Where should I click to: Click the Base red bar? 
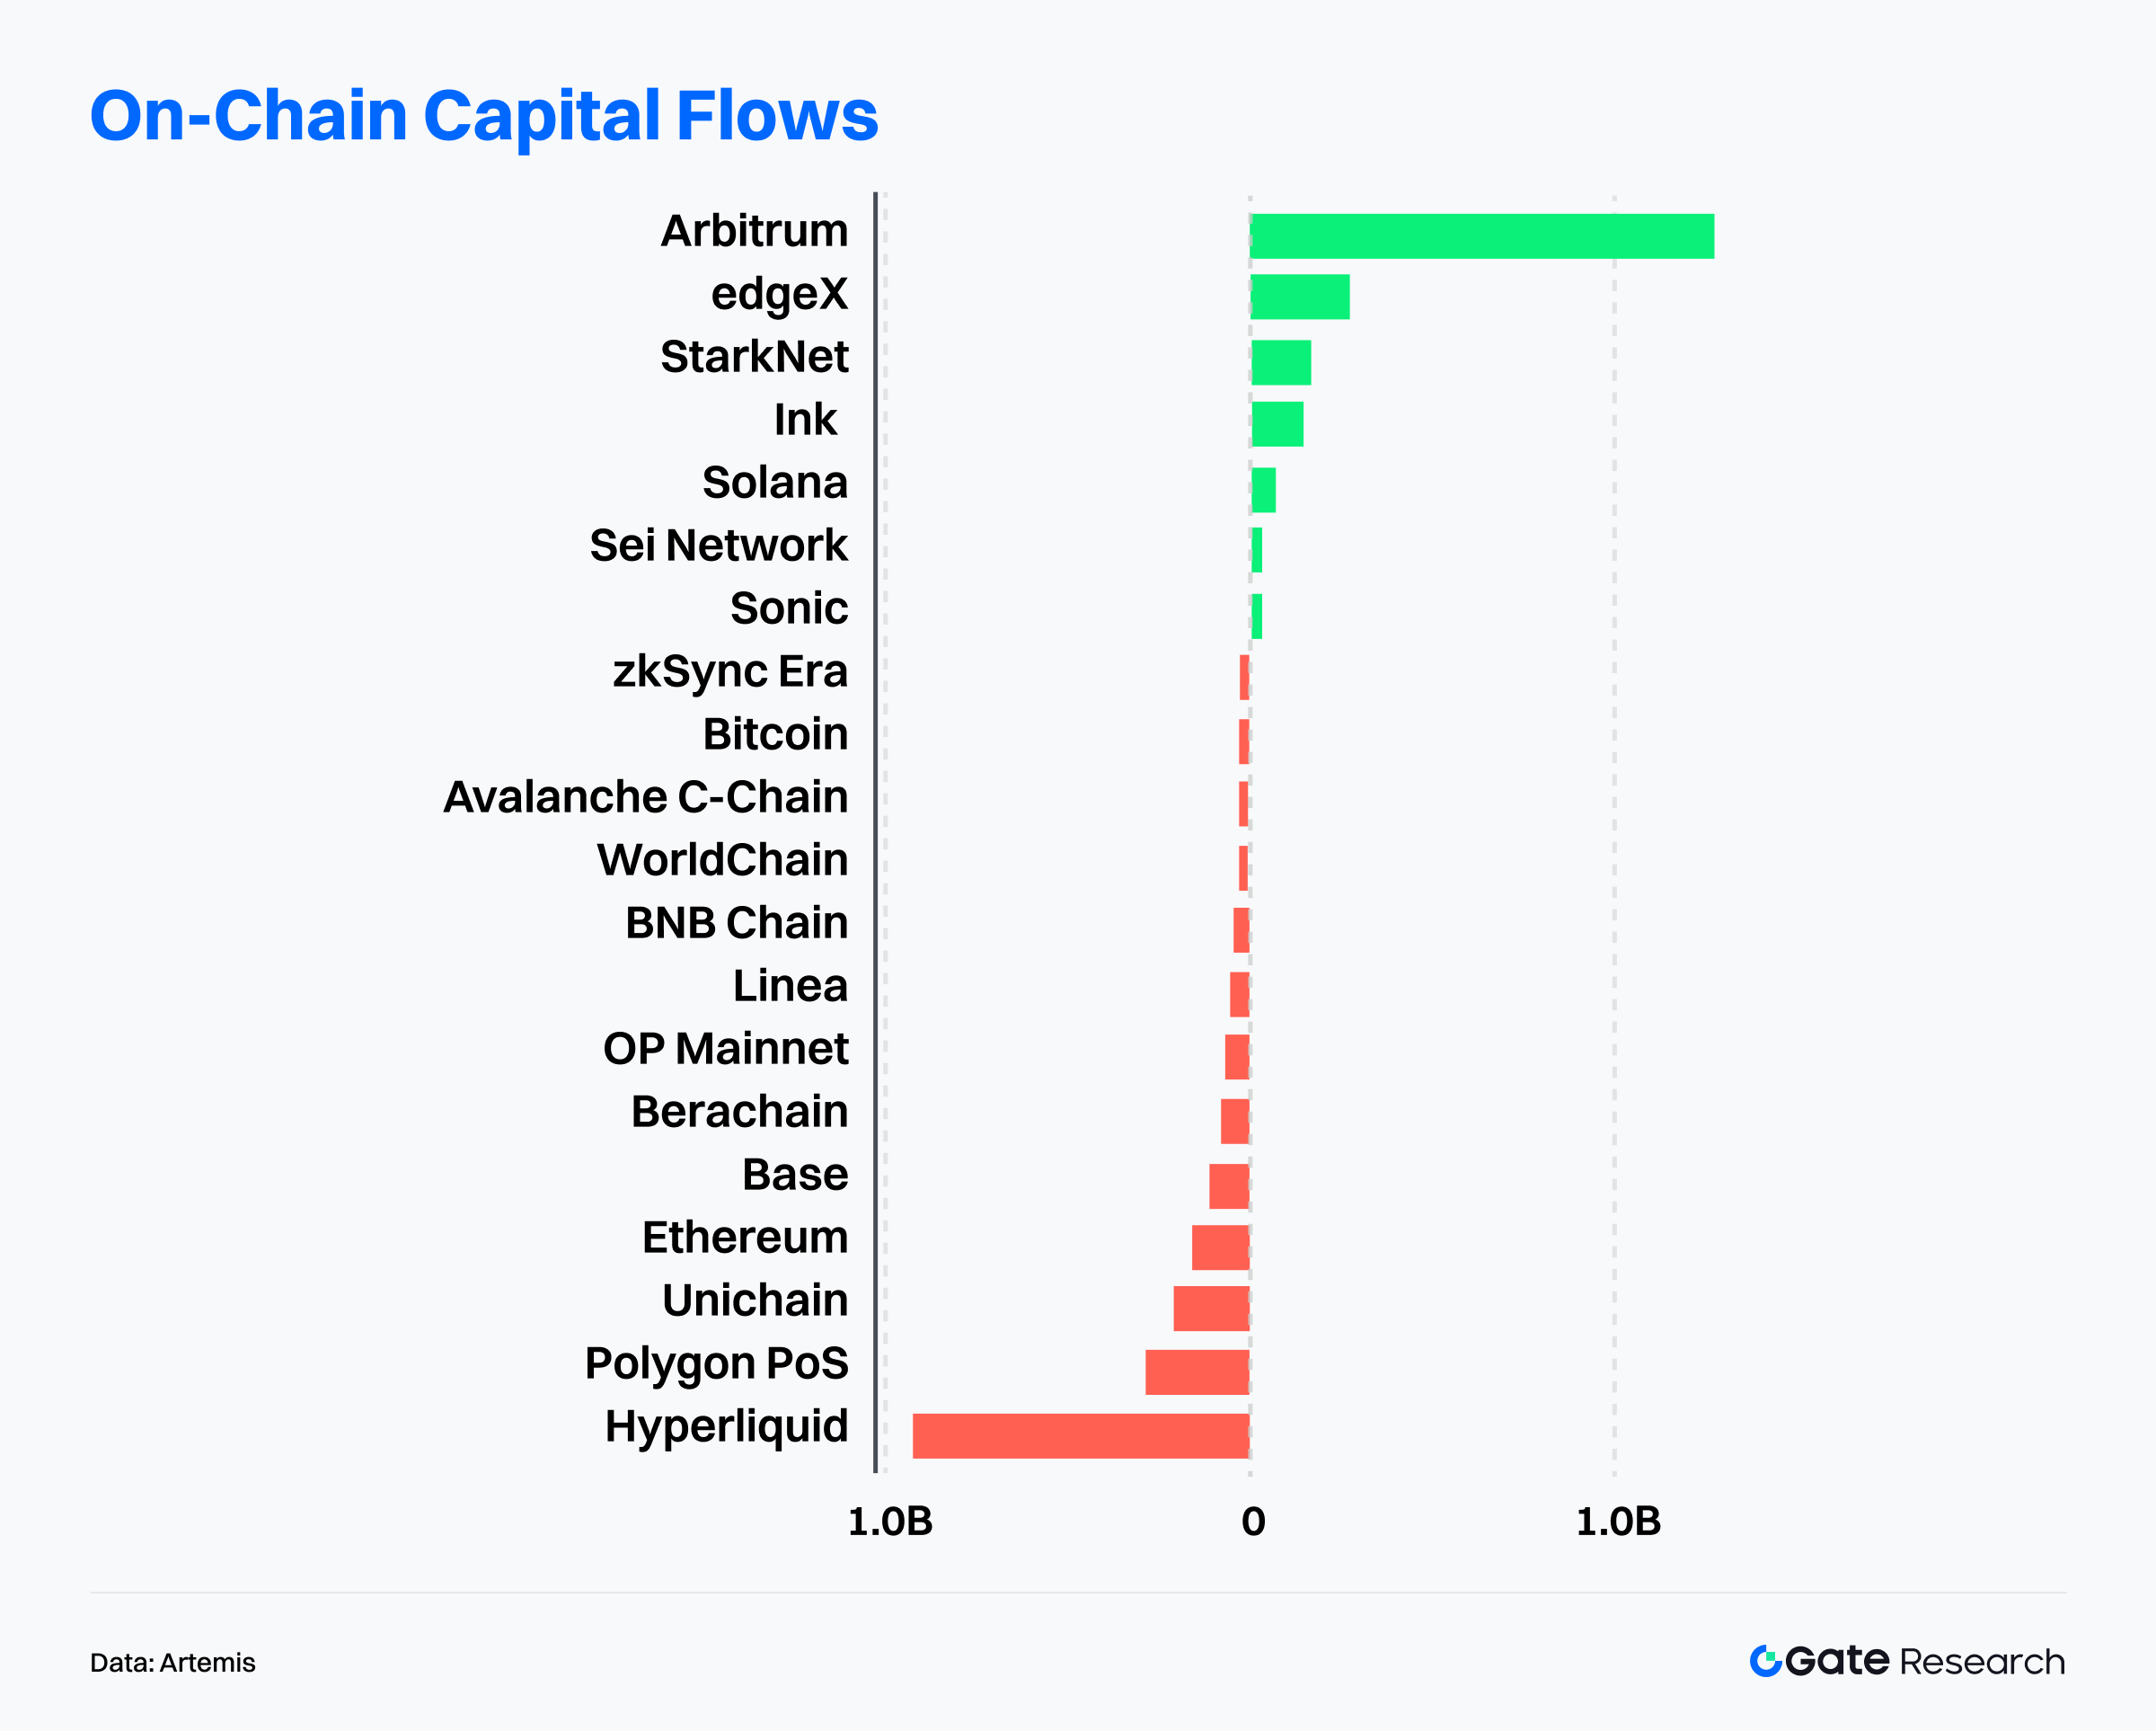tap(1229, 1185)
